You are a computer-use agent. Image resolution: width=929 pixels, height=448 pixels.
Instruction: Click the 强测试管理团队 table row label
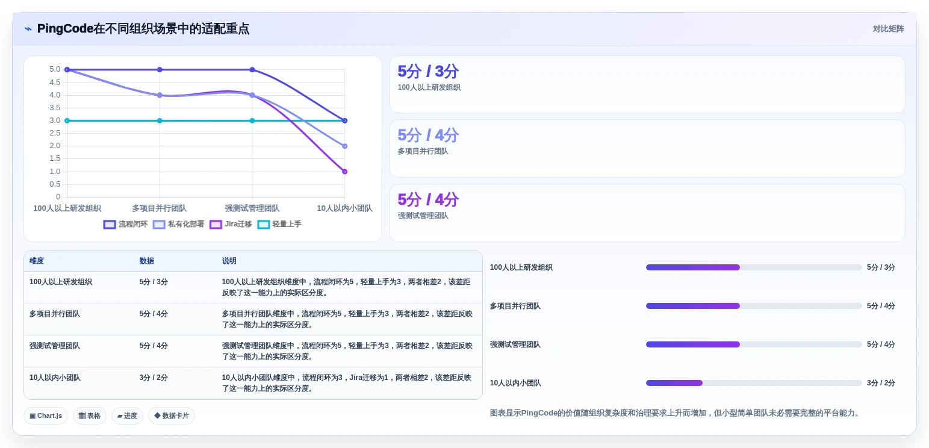[x=55, y=346]
